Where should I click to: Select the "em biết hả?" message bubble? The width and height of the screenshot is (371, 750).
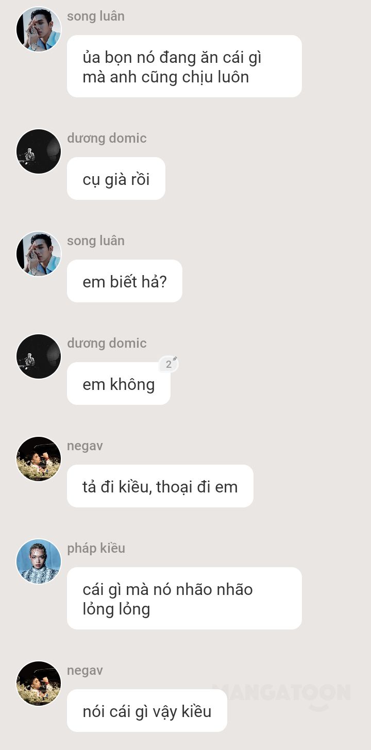pos(125,281)
